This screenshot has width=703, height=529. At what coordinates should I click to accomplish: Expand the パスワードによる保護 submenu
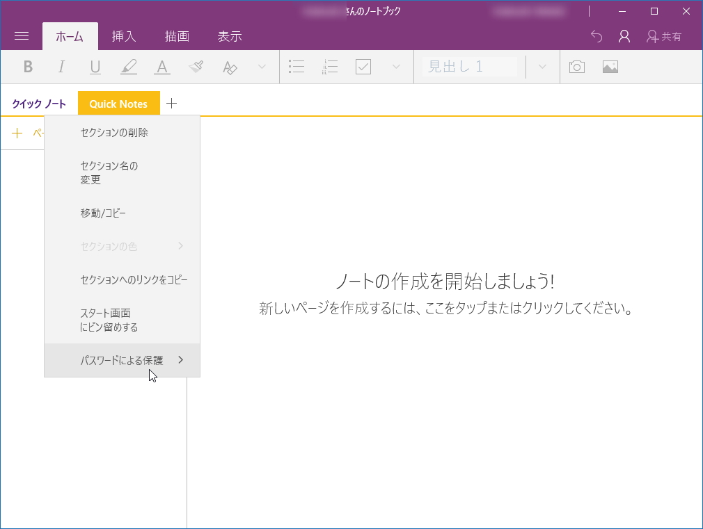[123, 359]
